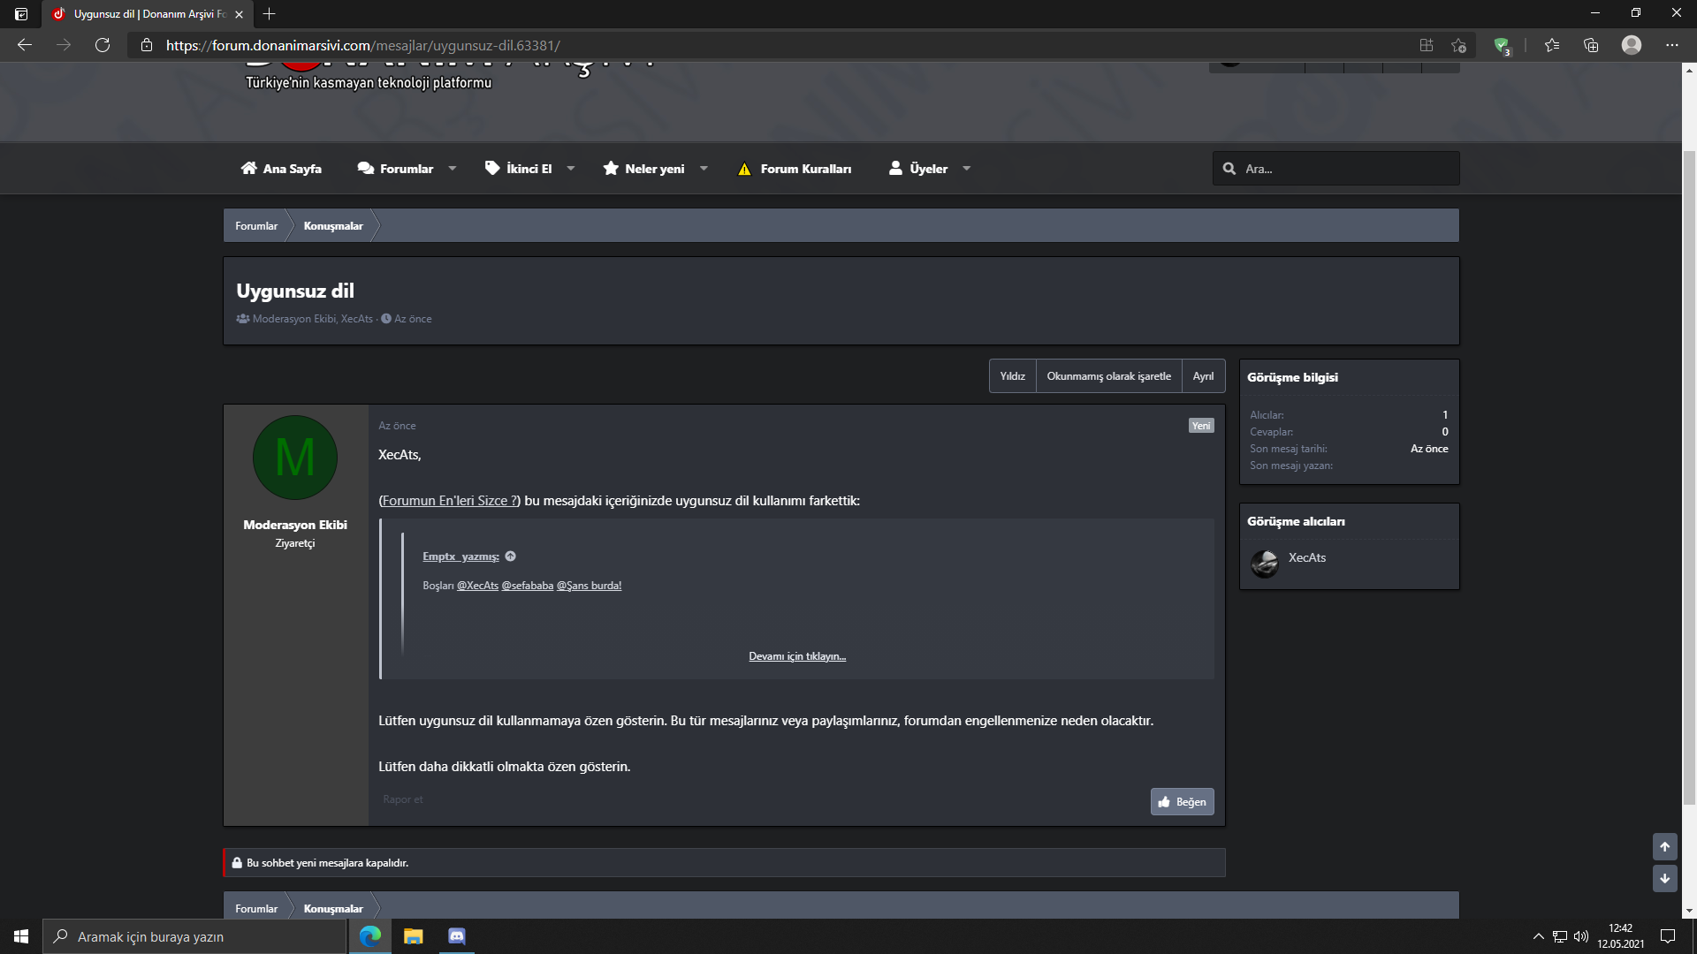The width and height of the screenshot is (1697, 954).
Task: Click the Forumlar chat bubbles icon
Action: point(365,168)
